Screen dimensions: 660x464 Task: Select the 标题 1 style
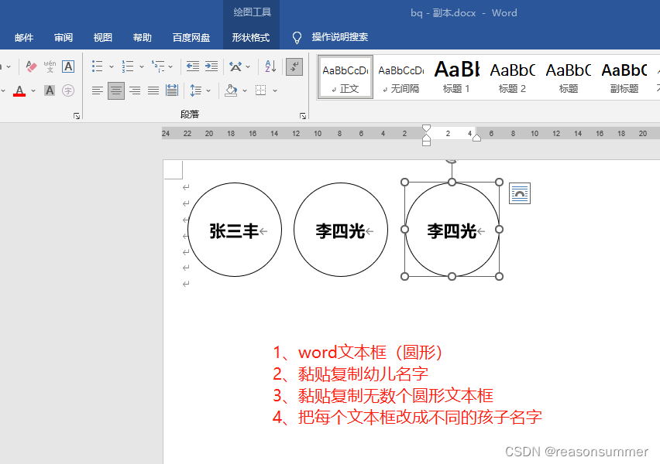pos(456,77)
